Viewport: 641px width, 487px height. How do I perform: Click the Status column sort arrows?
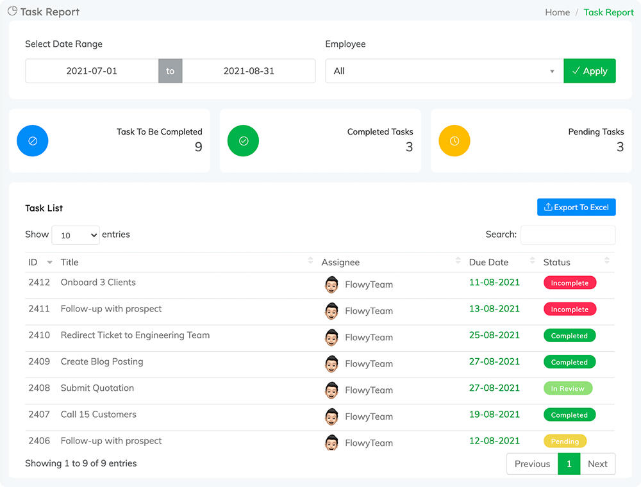pos(606,261)
